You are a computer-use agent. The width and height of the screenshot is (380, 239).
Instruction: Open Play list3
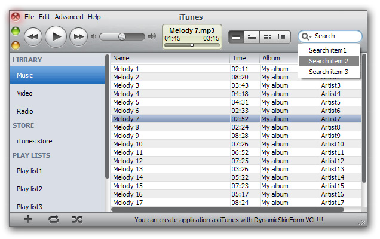(x=57, y=207)
